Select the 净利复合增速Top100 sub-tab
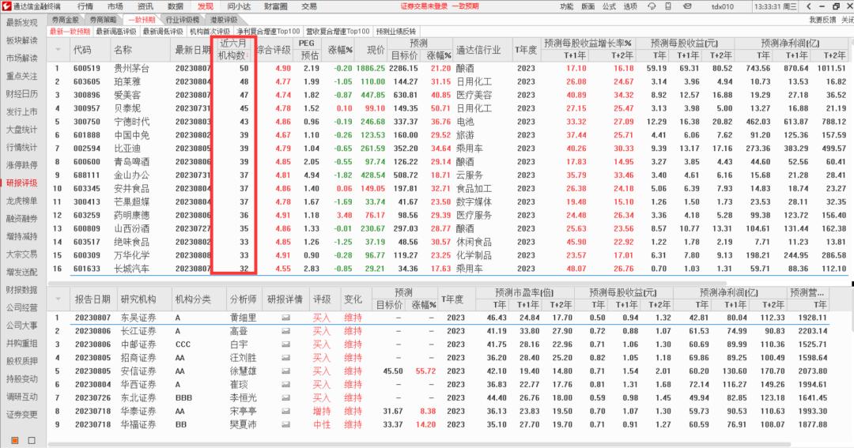854x448 pixels. pos(268,32)
